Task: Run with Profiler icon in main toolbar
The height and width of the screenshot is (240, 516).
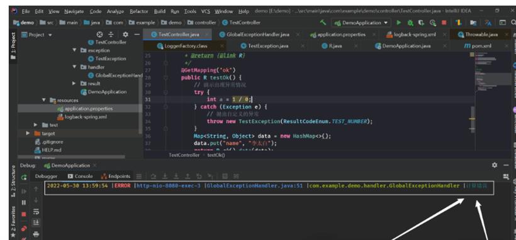Action: (x=433, y=23)
